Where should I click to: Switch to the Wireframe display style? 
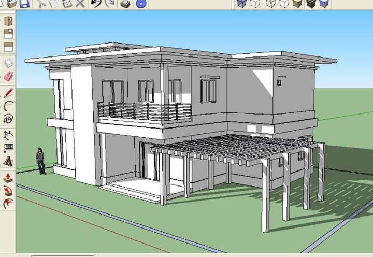(271, 3)
